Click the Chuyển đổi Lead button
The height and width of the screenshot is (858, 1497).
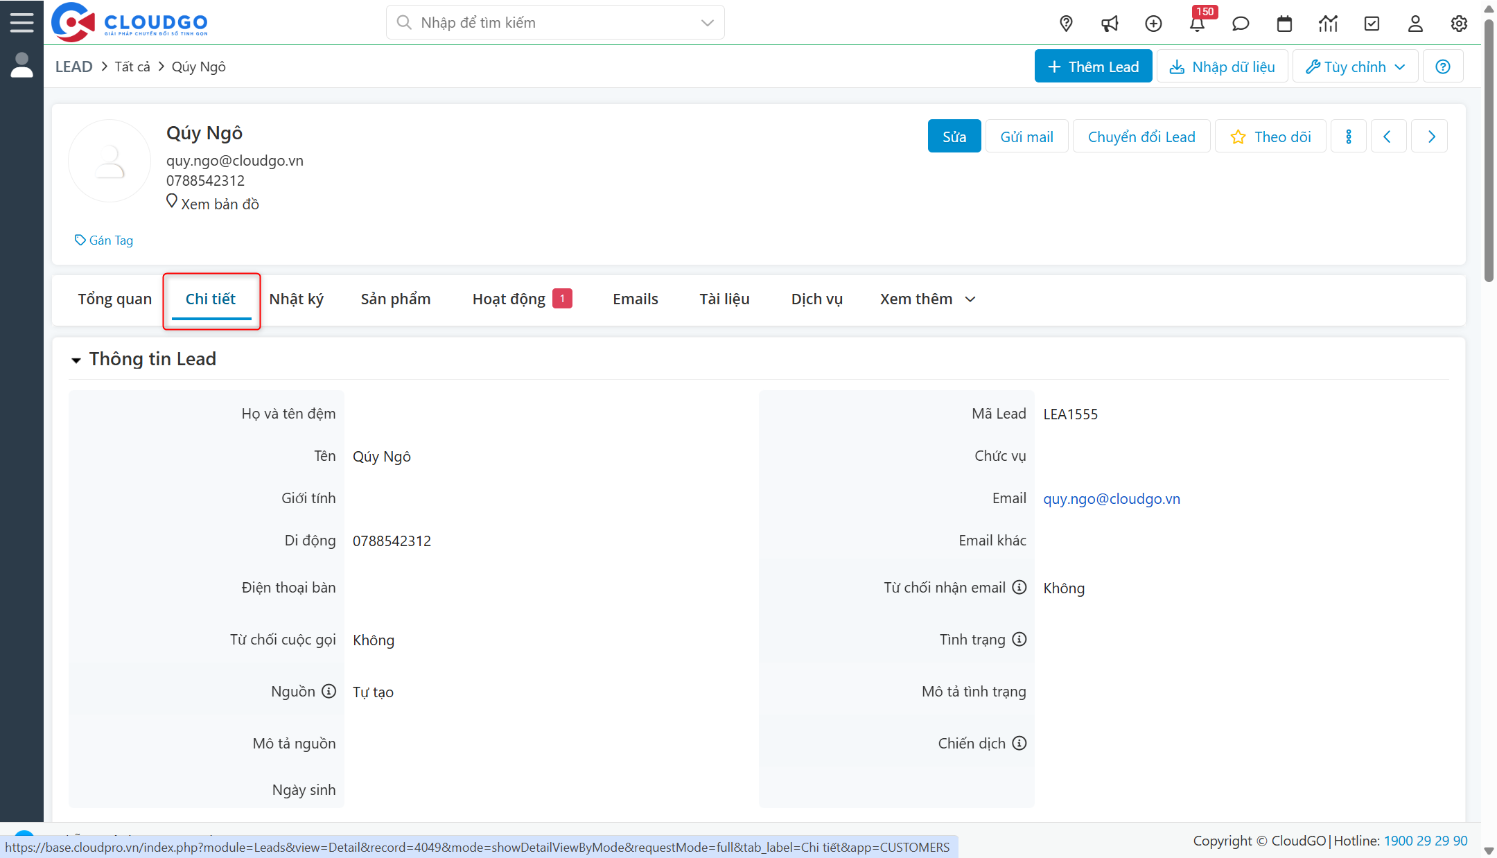(1141, 136)
